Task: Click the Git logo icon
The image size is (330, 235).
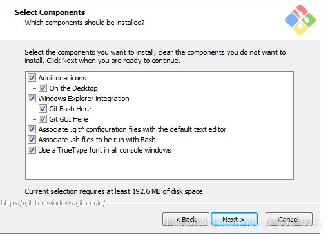Action: [x=300, y=20]
